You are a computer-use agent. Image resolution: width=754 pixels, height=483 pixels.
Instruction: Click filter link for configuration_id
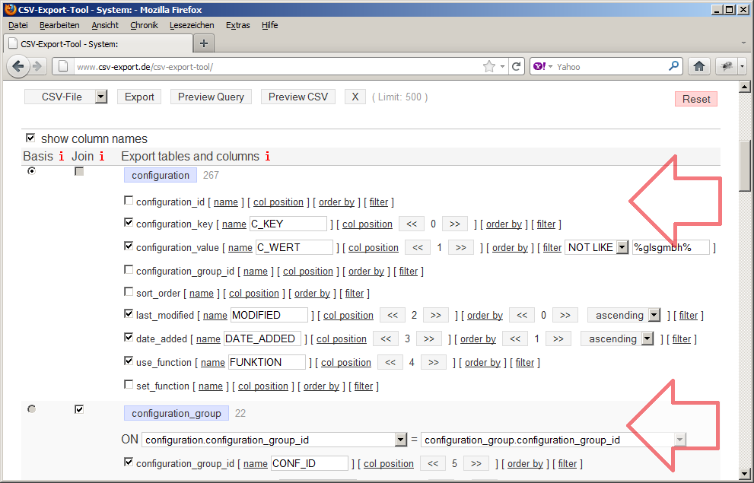pos(379,202)
